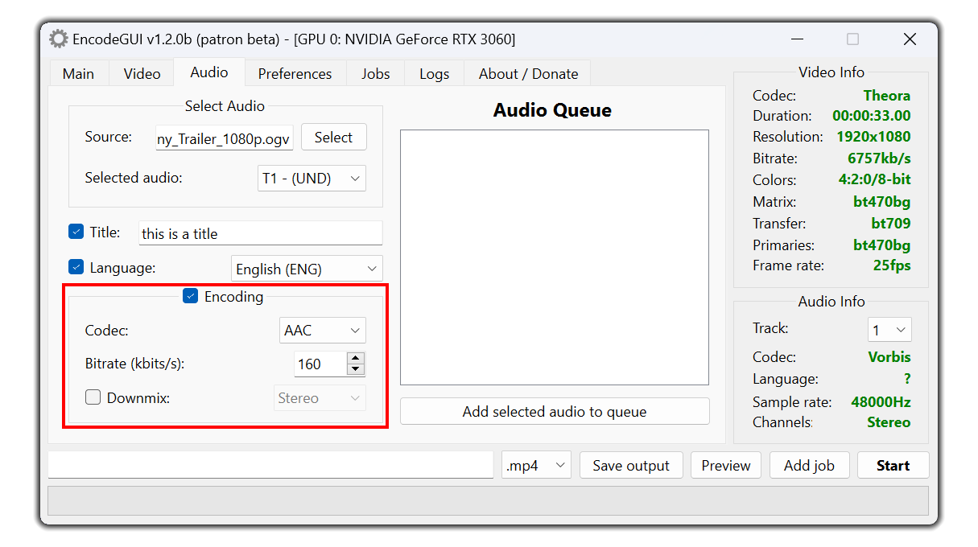Click Select to choose audio source
978x547 pixels.
click(333, 138)
